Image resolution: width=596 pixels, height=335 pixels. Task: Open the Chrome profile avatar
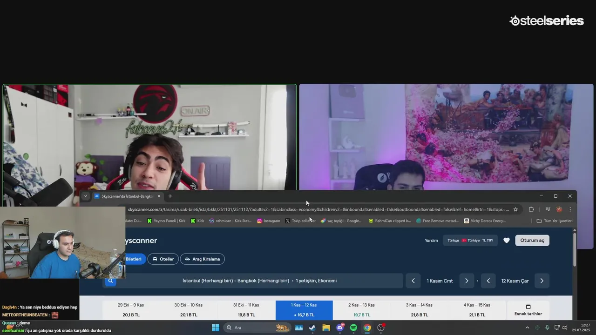[559, 209]
